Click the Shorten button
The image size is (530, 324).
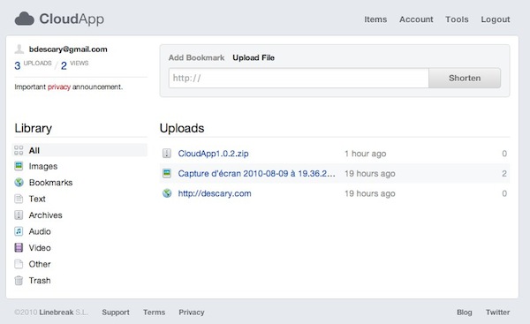coord(465,78)
